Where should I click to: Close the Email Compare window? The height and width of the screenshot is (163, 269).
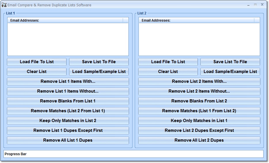pyautogui.click(x=262, y=5)
